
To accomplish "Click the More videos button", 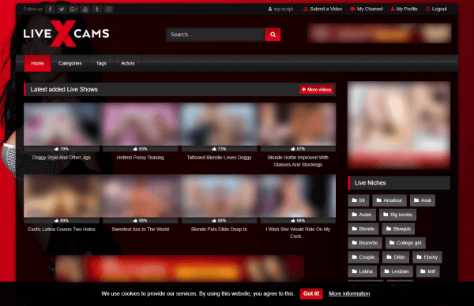I will point(317,90).
